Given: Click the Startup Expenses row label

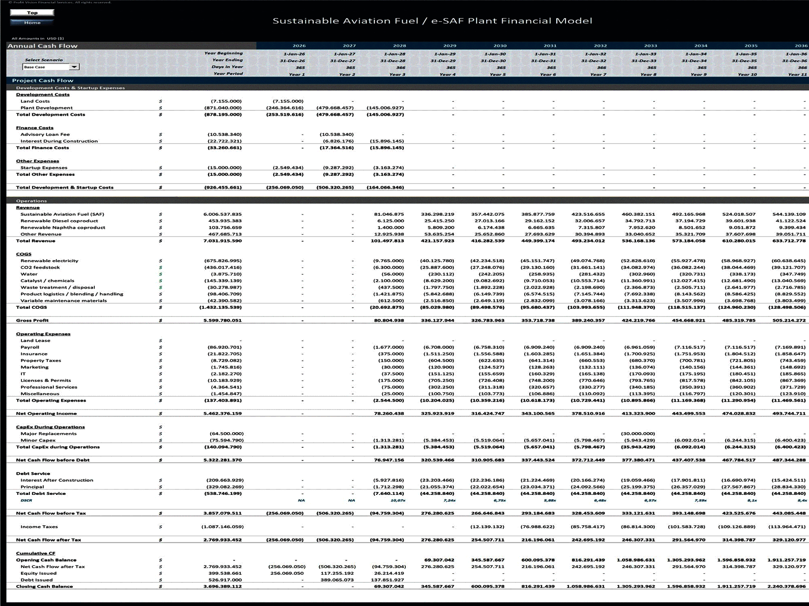Looking at the screenshot, I should pos(44,168).
